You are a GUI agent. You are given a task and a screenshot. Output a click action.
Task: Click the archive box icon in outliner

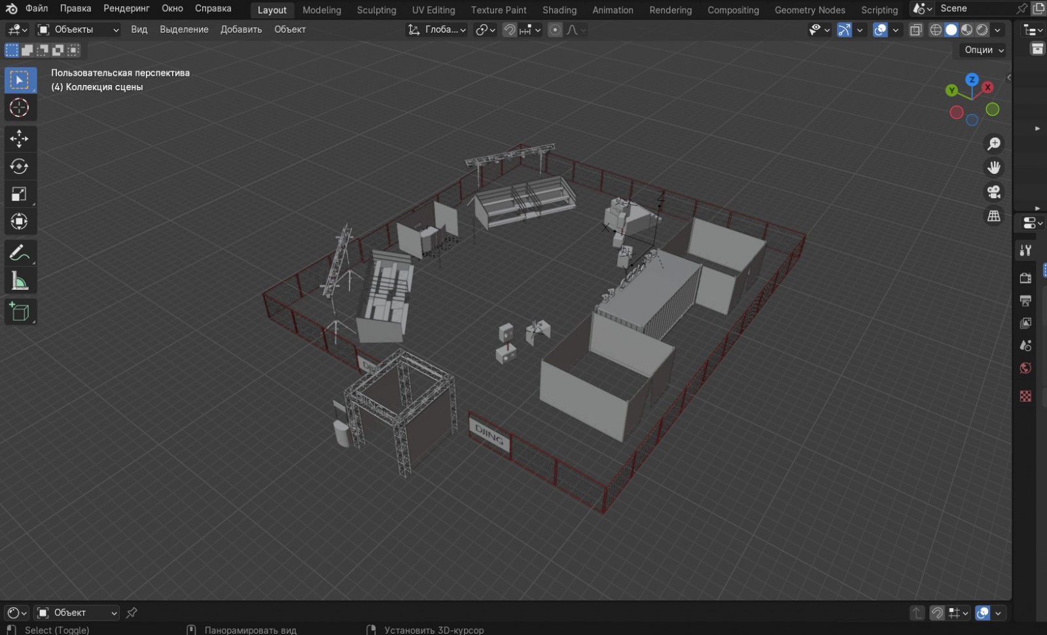tap(1037, 49)
